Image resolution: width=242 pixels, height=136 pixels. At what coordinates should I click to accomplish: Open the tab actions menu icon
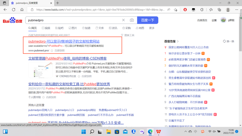(5, 3)
